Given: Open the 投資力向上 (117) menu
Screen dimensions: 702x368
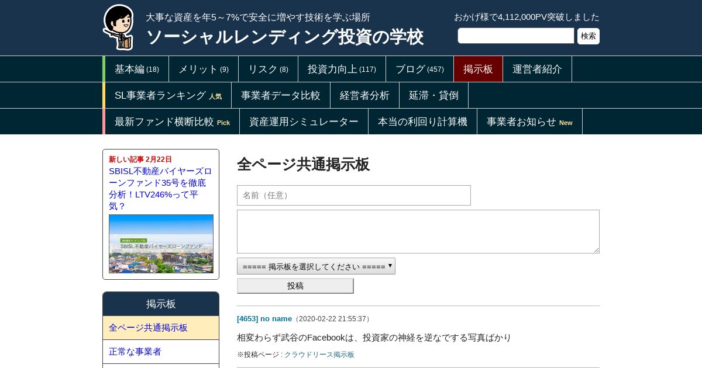Looking at the screenshot, I should click(342, 69).
